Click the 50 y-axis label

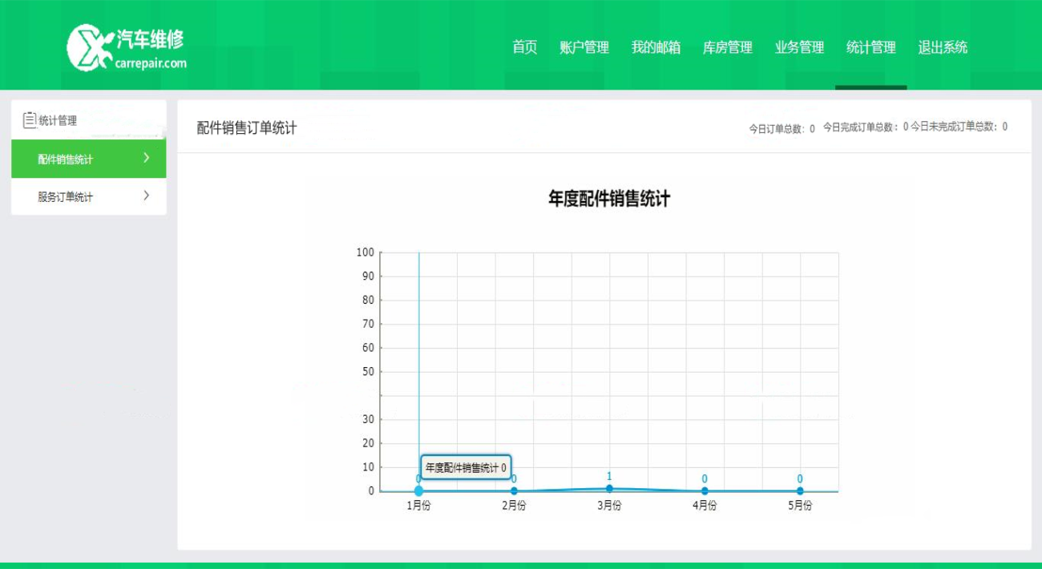(x=368, y=372)
